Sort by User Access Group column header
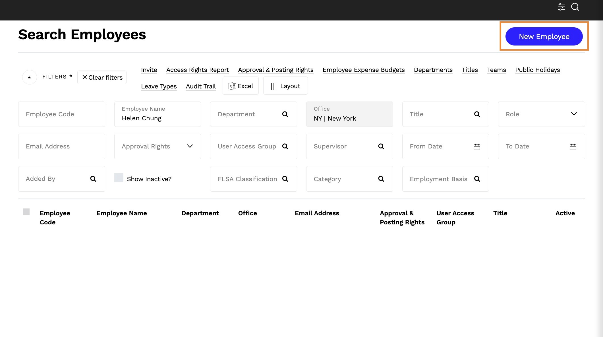The width and height of the screenshot is (603, 337). coord(455,218)
